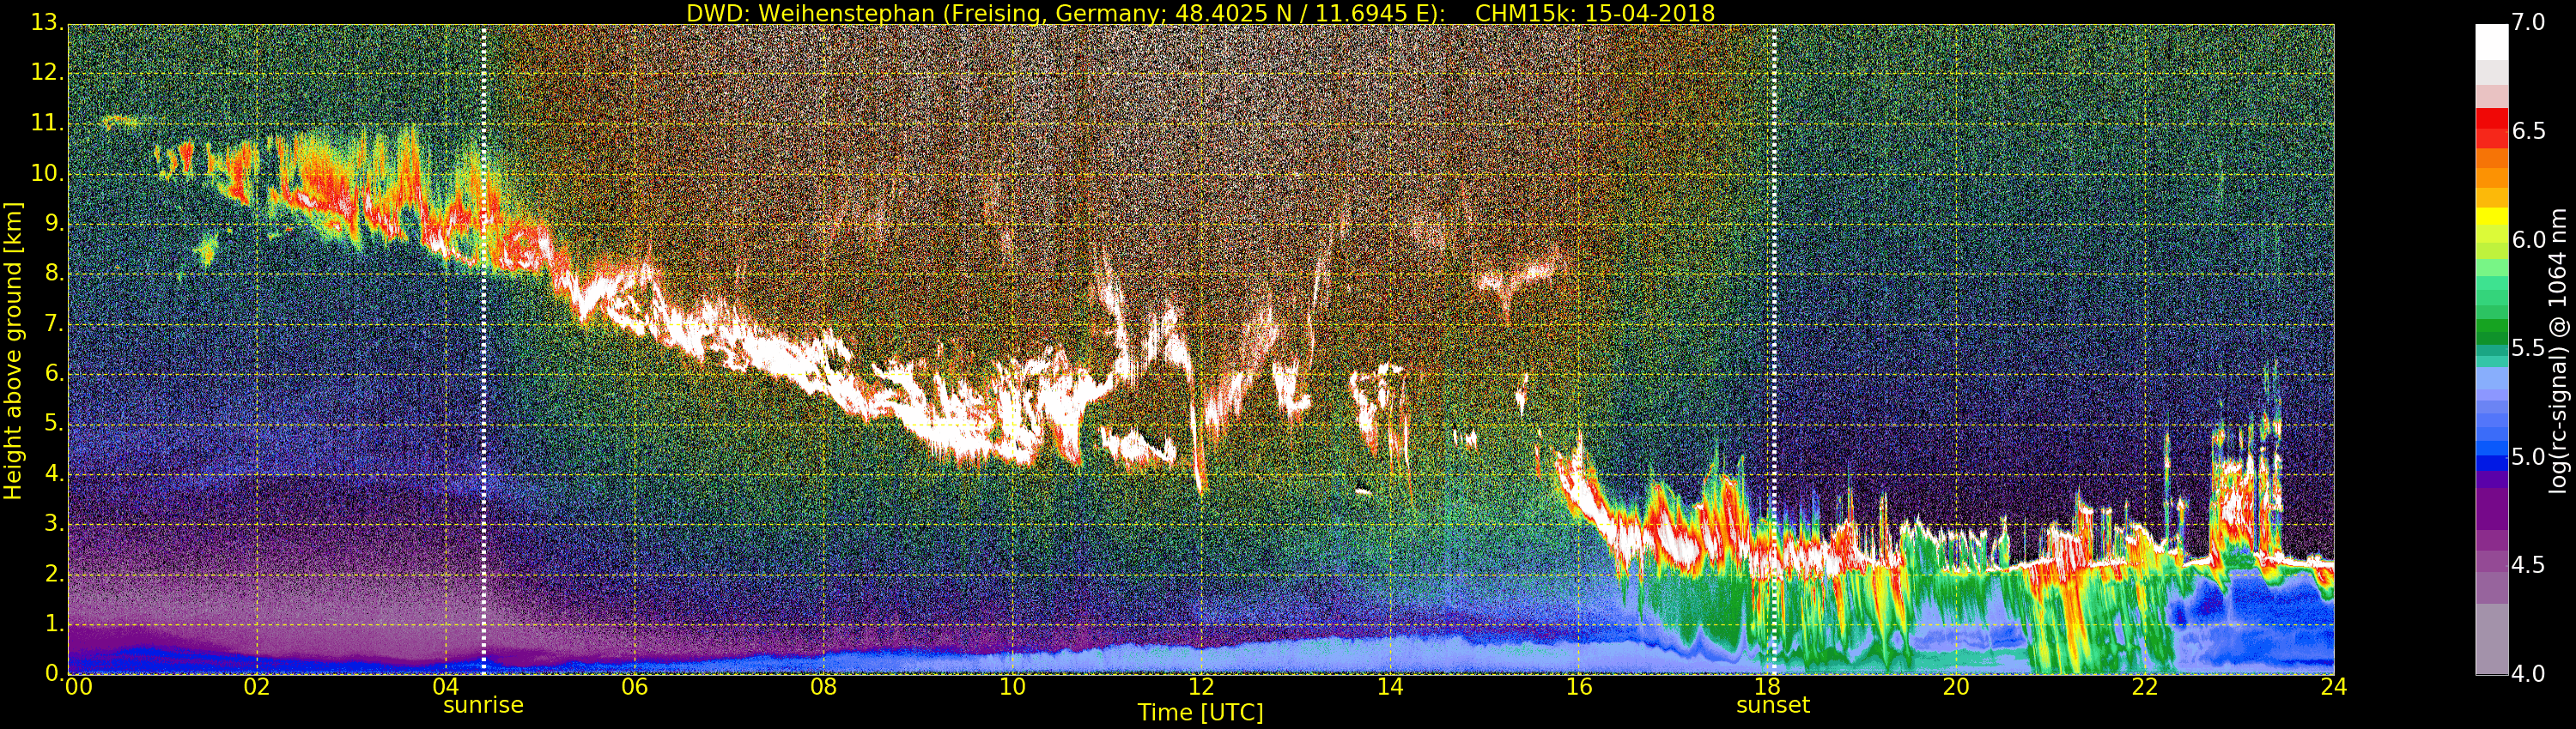The width and height of the screenshot is (2576, 729).
Task: Click the height axis tick "0."
Action: pyautogui.click(x=54, y=673)
